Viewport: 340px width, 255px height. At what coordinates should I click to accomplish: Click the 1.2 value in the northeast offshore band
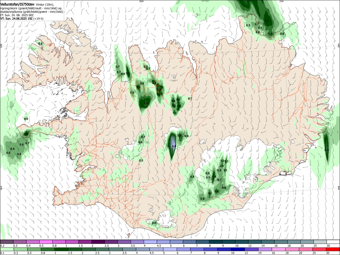(x=267, y=21)
